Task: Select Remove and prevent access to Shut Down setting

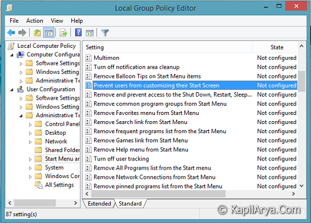Action: tap(191, 94)
